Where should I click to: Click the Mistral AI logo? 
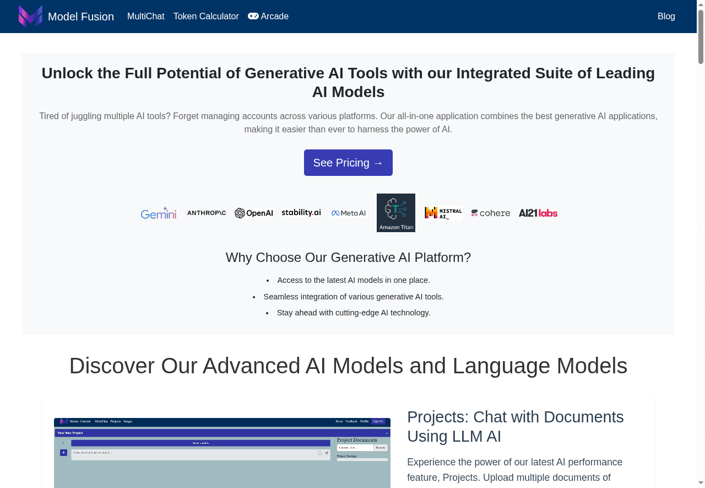click(443, 212)
